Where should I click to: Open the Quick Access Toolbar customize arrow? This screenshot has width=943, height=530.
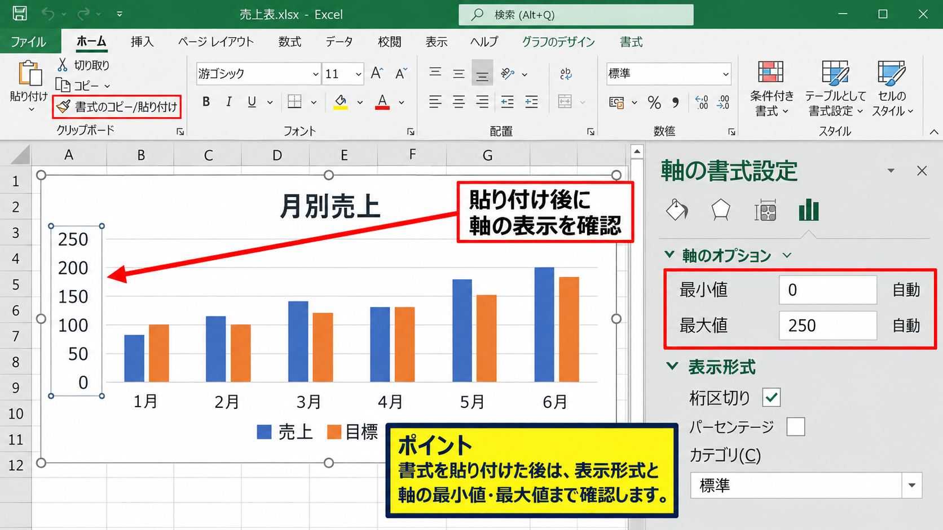click(x=120, y=14)
